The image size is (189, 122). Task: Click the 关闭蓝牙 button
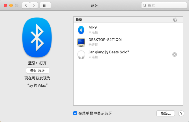click(38, 70)
